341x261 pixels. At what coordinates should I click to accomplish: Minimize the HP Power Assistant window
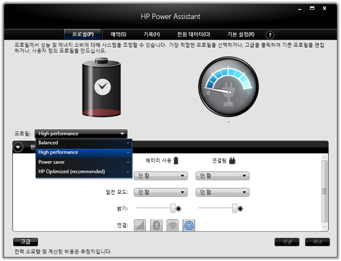click(x=300, y=9)
